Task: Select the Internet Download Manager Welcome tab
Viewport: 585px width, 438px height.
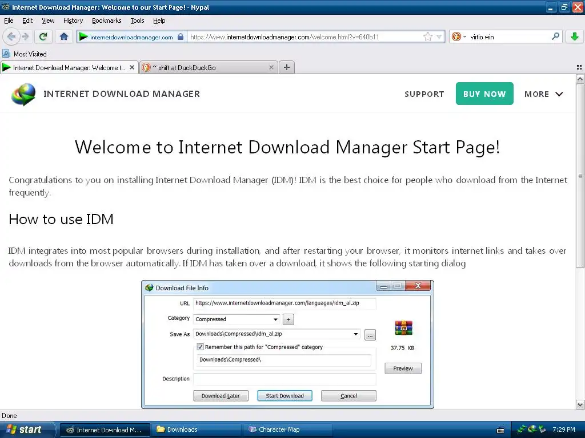Action: click(69, 67)
